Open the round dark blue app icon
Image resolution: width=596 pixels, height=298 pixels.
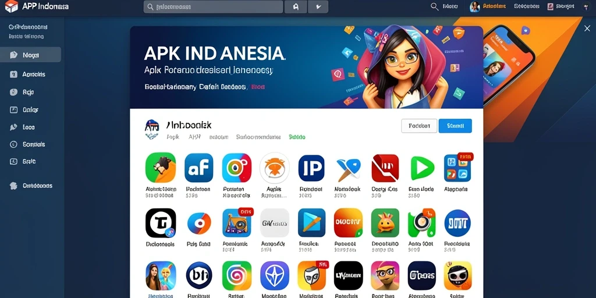[457, 223]
